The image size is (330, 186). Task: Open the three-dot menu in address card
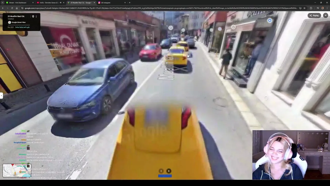[x=36, y=17]
